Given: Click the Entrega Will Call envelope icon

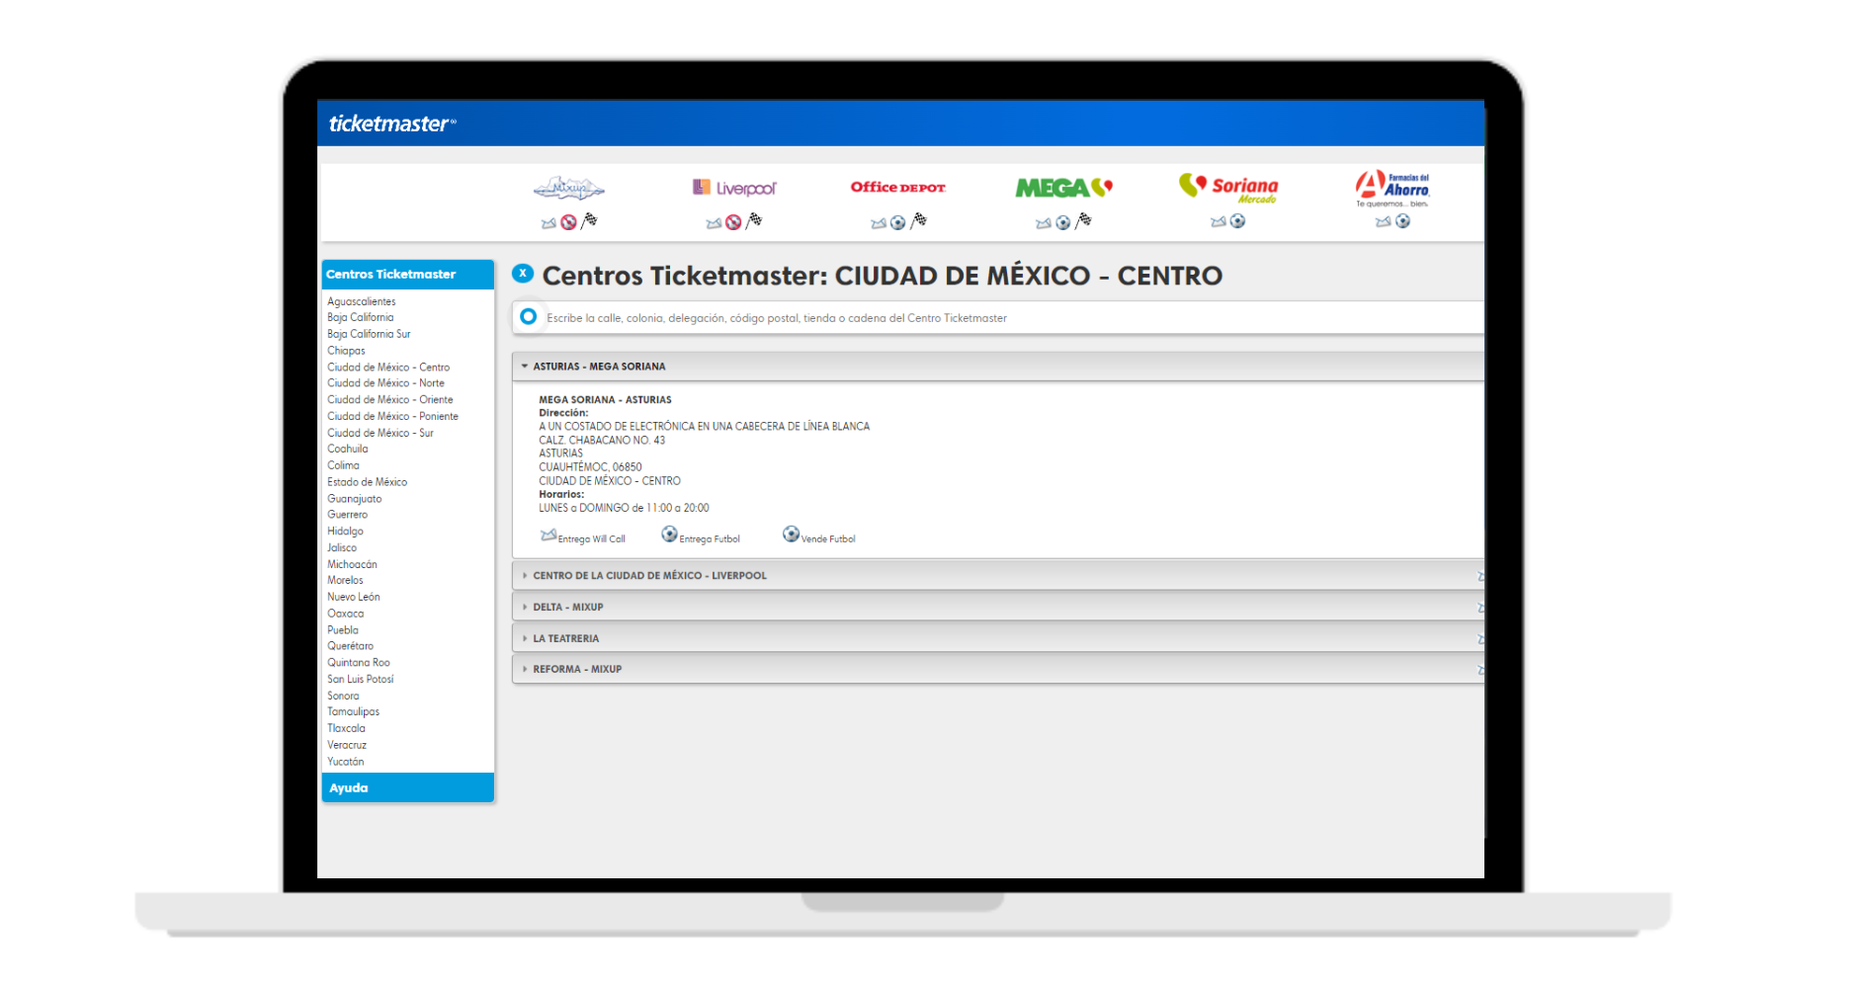Looking at the screenshot, I should pos(548,535).
